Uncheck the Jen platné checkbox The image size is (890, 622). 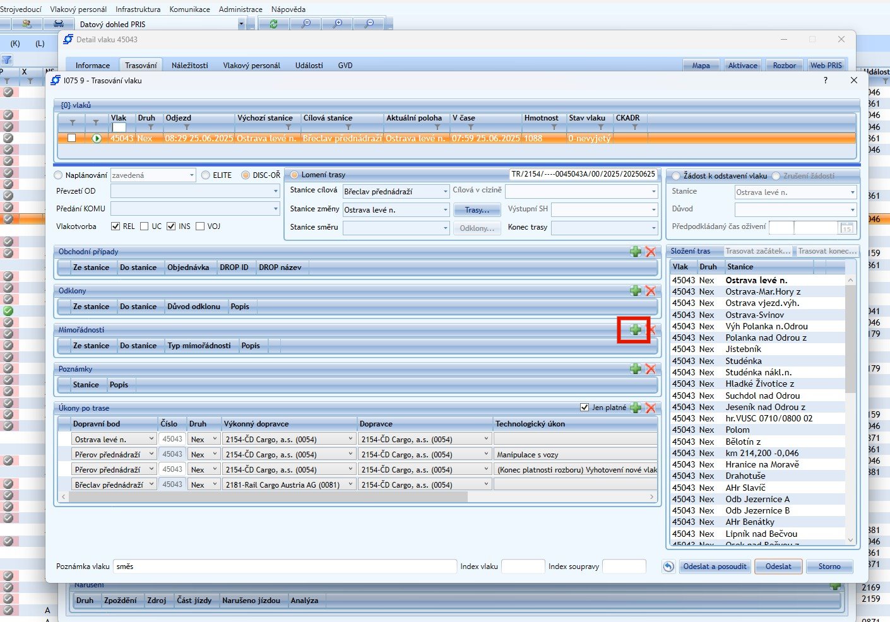pos(584,408)
